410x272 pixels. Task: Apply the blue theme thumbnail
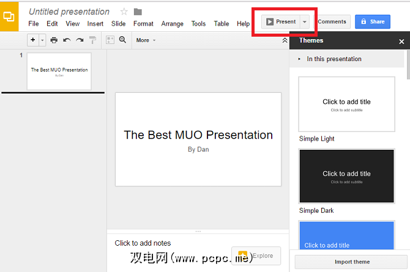(346, 235)
